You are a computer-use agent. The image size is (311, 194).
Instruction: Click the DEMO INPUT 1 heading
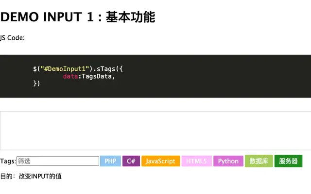click(x=78, y=17)
